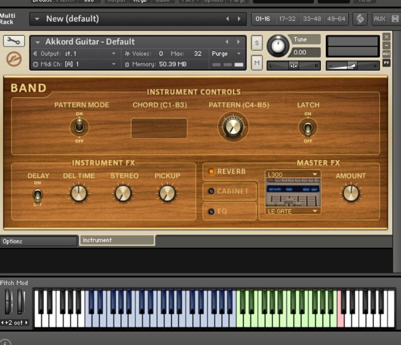Image resolution: width=401 pixels, height=345 pixels.
Task: Click the AUX button in the rack header
Action: [380, 19]
